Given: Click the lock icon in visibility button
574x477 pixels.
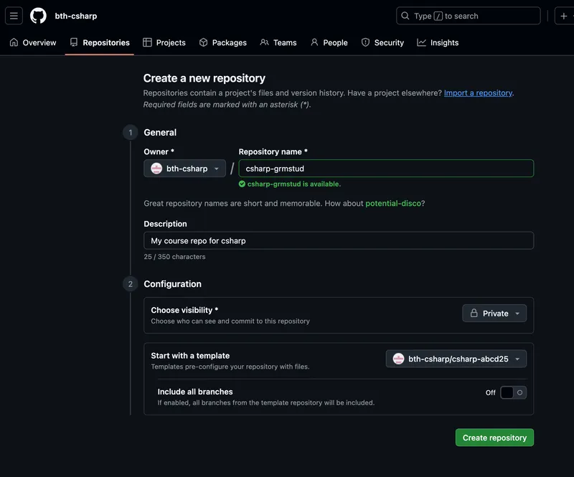Looking at the screenshot, I should [x=474, y=313].
